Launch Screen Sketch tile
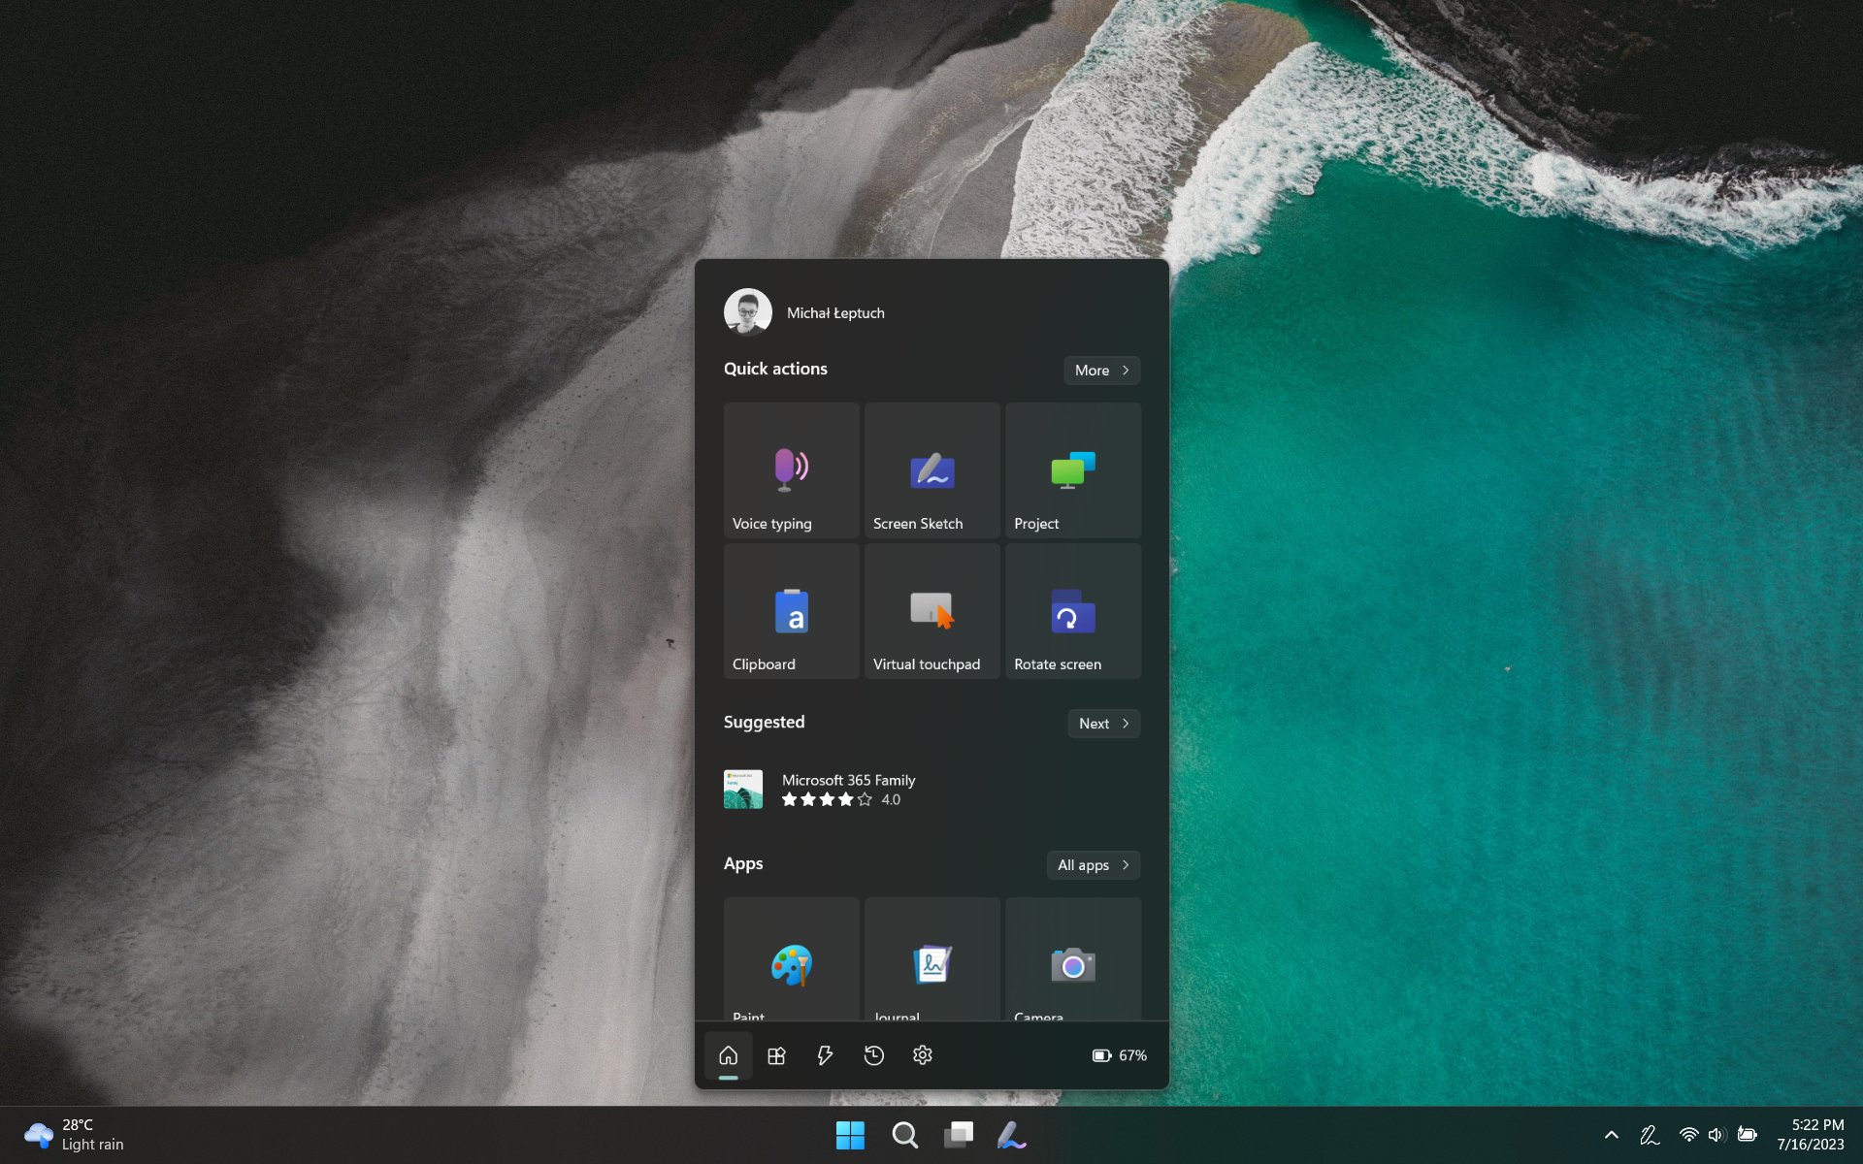The height and width of the screenshot is (1164, 1863). 931,470
